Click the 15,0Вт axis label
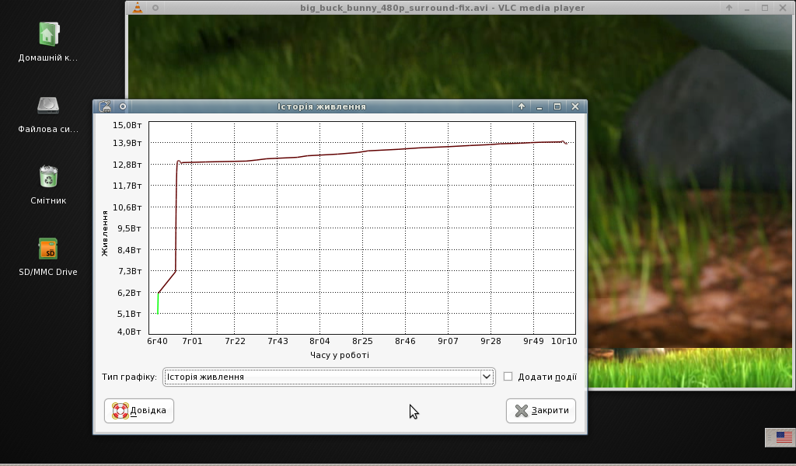 pos(127,125)
